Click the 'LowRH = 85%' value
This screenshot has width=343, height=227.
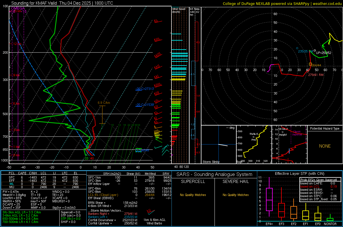(x=12, y=198)
